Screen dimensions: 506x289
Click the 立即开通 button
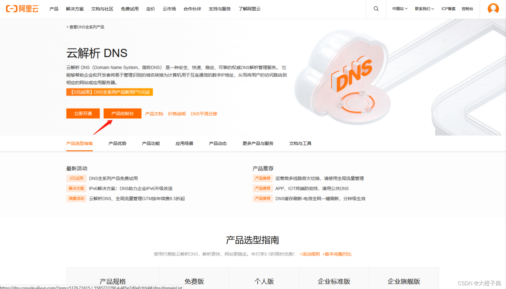tap(83, 113)
